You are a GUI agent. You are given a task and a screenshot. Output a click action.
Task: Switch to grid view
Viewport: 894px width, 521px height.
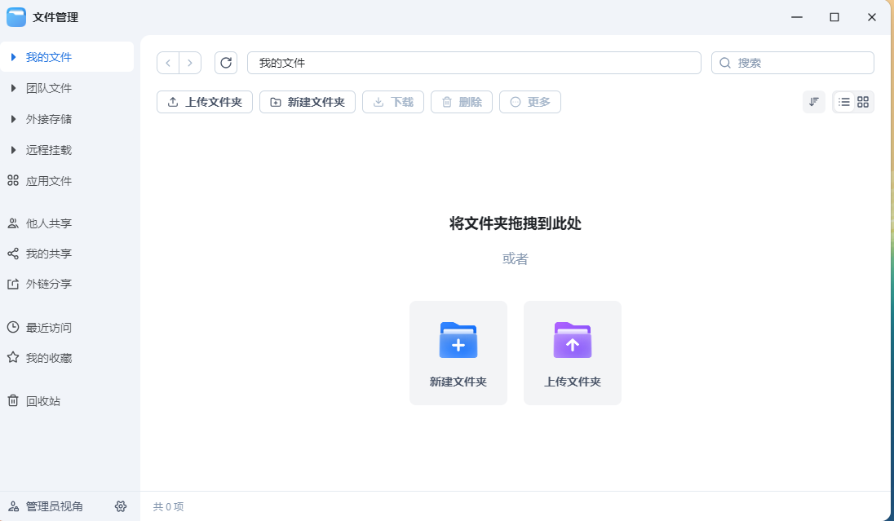click(863, 102)
